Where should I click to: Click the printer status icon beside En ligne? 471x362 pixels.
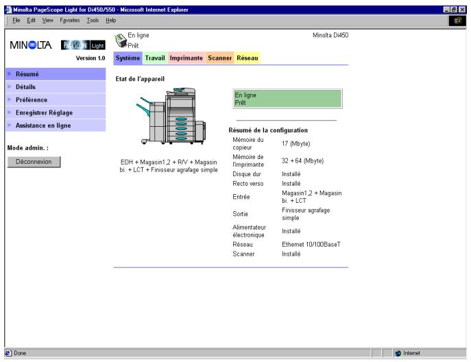[121, 40]
